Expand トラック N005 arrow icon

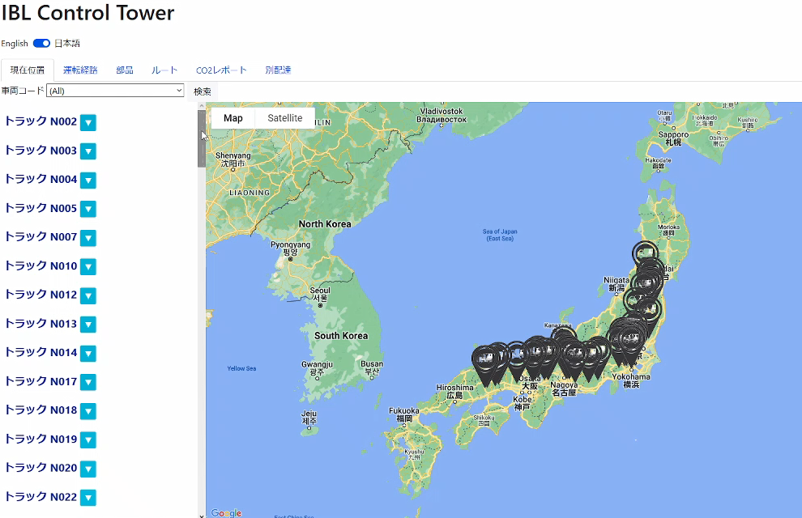[x=88, y=209]
